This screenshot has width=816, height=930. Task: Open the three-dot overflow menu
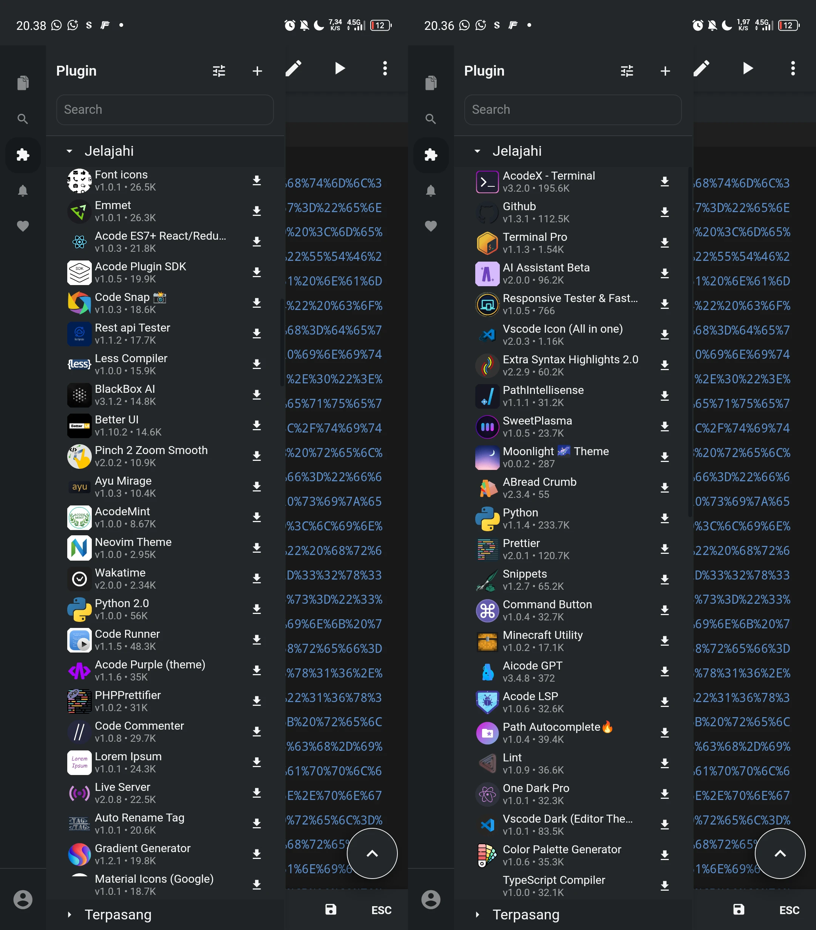click(x=384, y=68)
